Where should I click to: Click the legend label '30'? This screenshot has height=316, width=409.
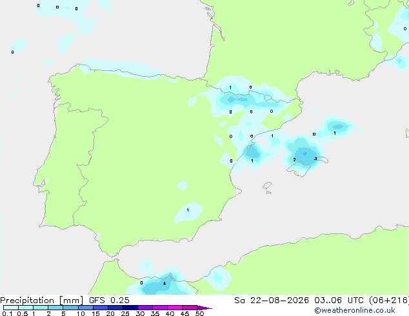(x=140, y=313)
